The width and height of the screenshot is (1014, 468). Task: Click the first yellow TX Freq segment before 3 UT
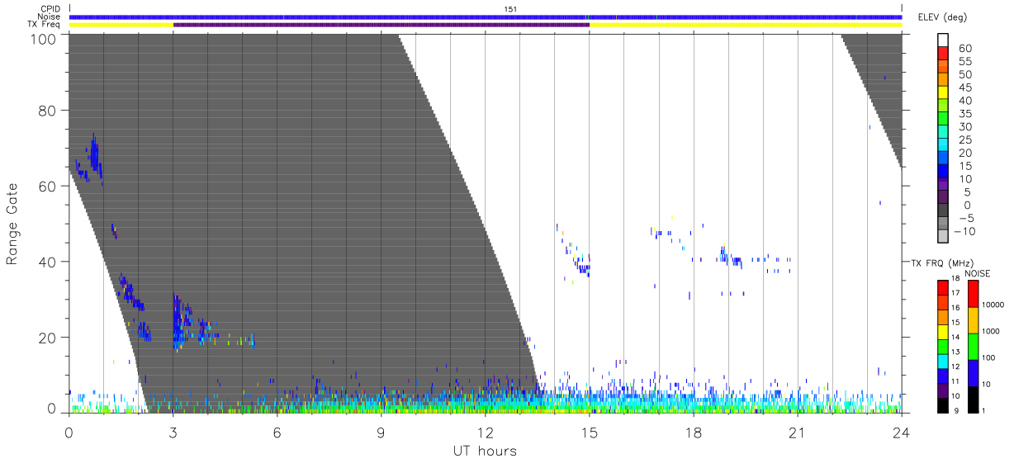point(121,25)
